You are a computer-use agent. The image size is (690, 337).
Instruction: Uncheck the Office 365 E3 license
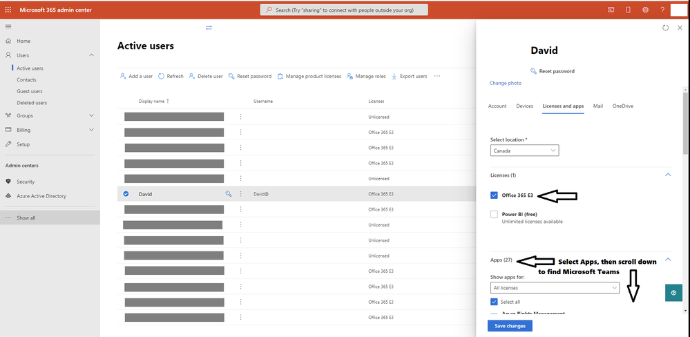pos(494,195)
